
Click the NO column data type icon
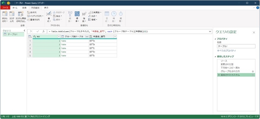click(34, 37)
